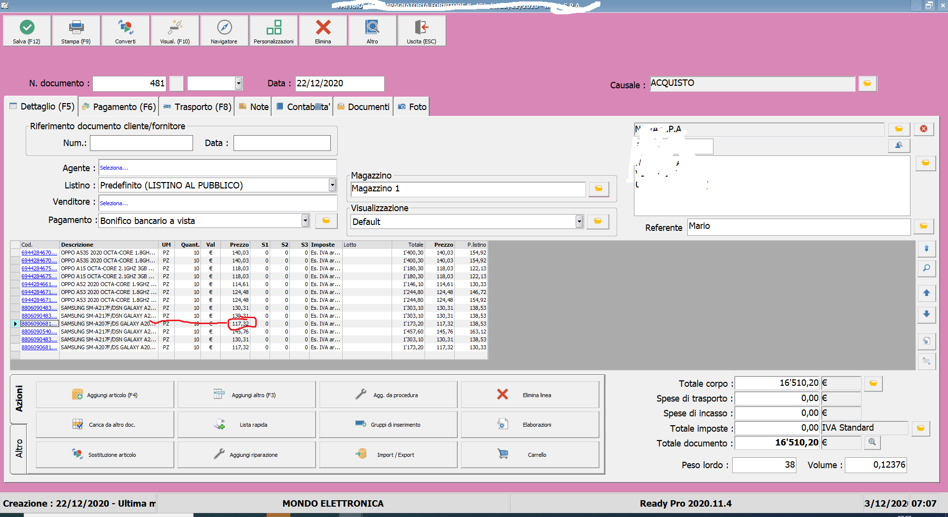Expand the Listino dropdown

click(332, 185)
